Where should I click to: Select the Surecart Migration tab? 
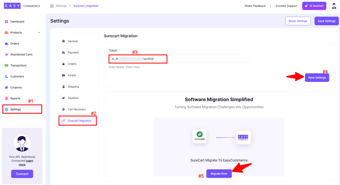point(78,121)
